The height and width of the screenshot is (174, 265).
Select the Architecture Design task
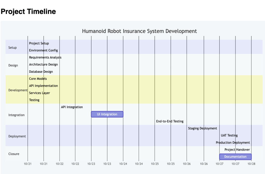[43, 64]
